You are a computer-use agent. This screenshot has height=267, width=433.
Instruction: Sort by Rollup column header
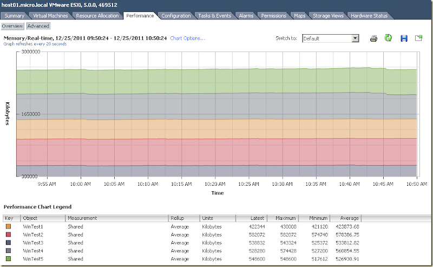(x=184, y=218)
